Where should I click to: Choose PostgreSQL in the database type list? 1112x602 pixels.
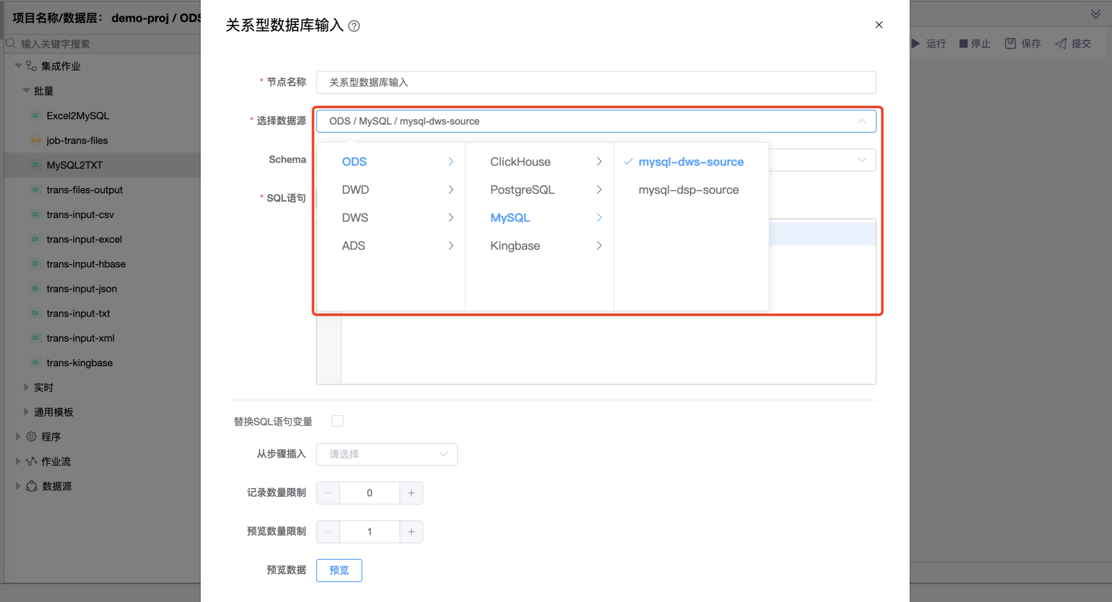click(x=522, y=190)
